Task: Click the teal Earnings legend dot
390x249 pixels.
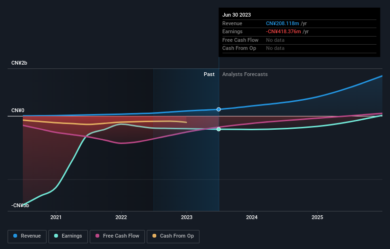Action: (x=56, y=236)
